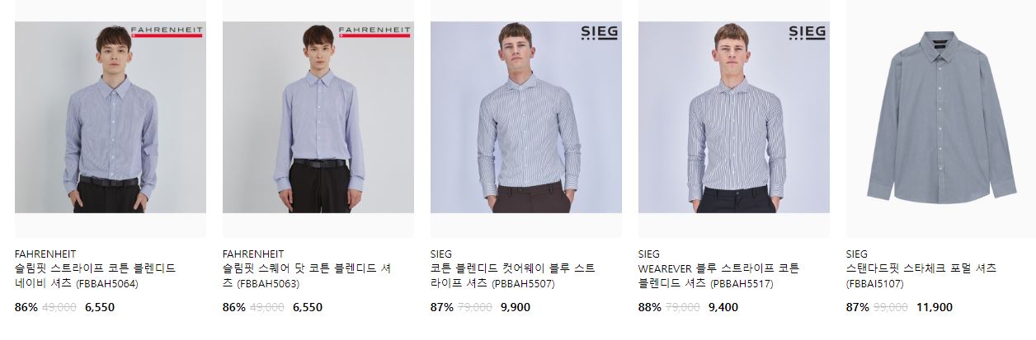The image size is (1036, 340).
Task: Select SIEG brand name under fifth product
Action: (x=857, y=254)
